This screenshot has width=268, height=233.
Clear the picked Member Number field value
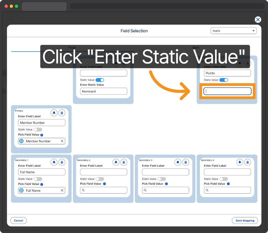(x=62, y=141)
